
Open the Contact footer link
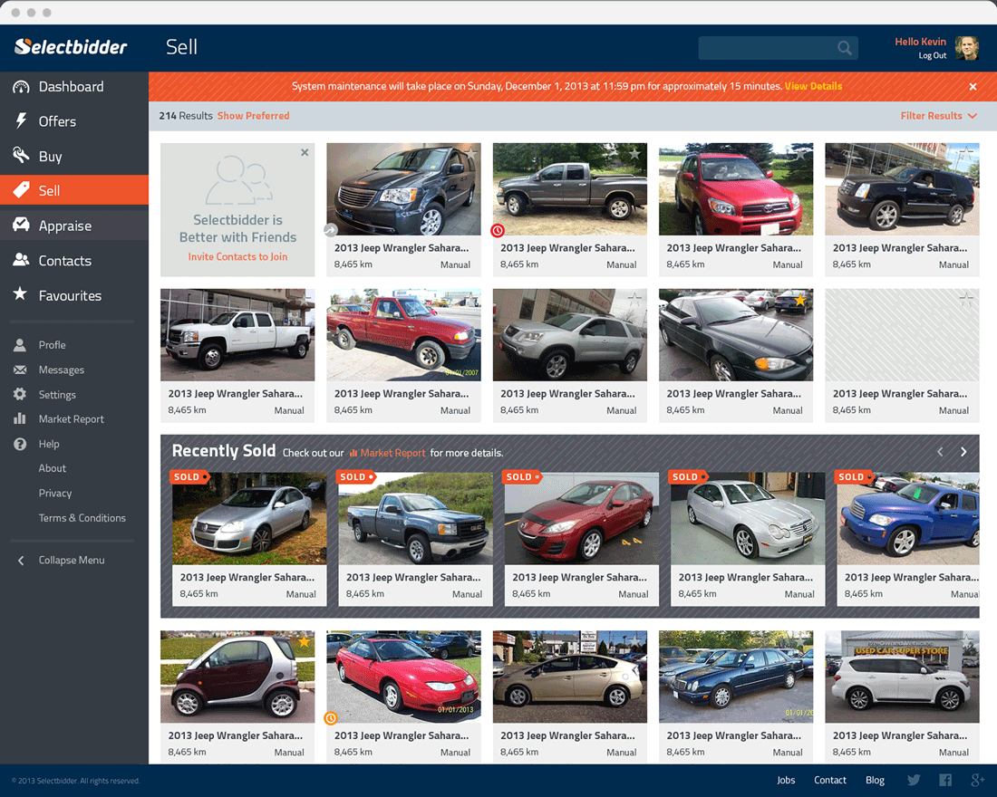(x=829, y=780)
